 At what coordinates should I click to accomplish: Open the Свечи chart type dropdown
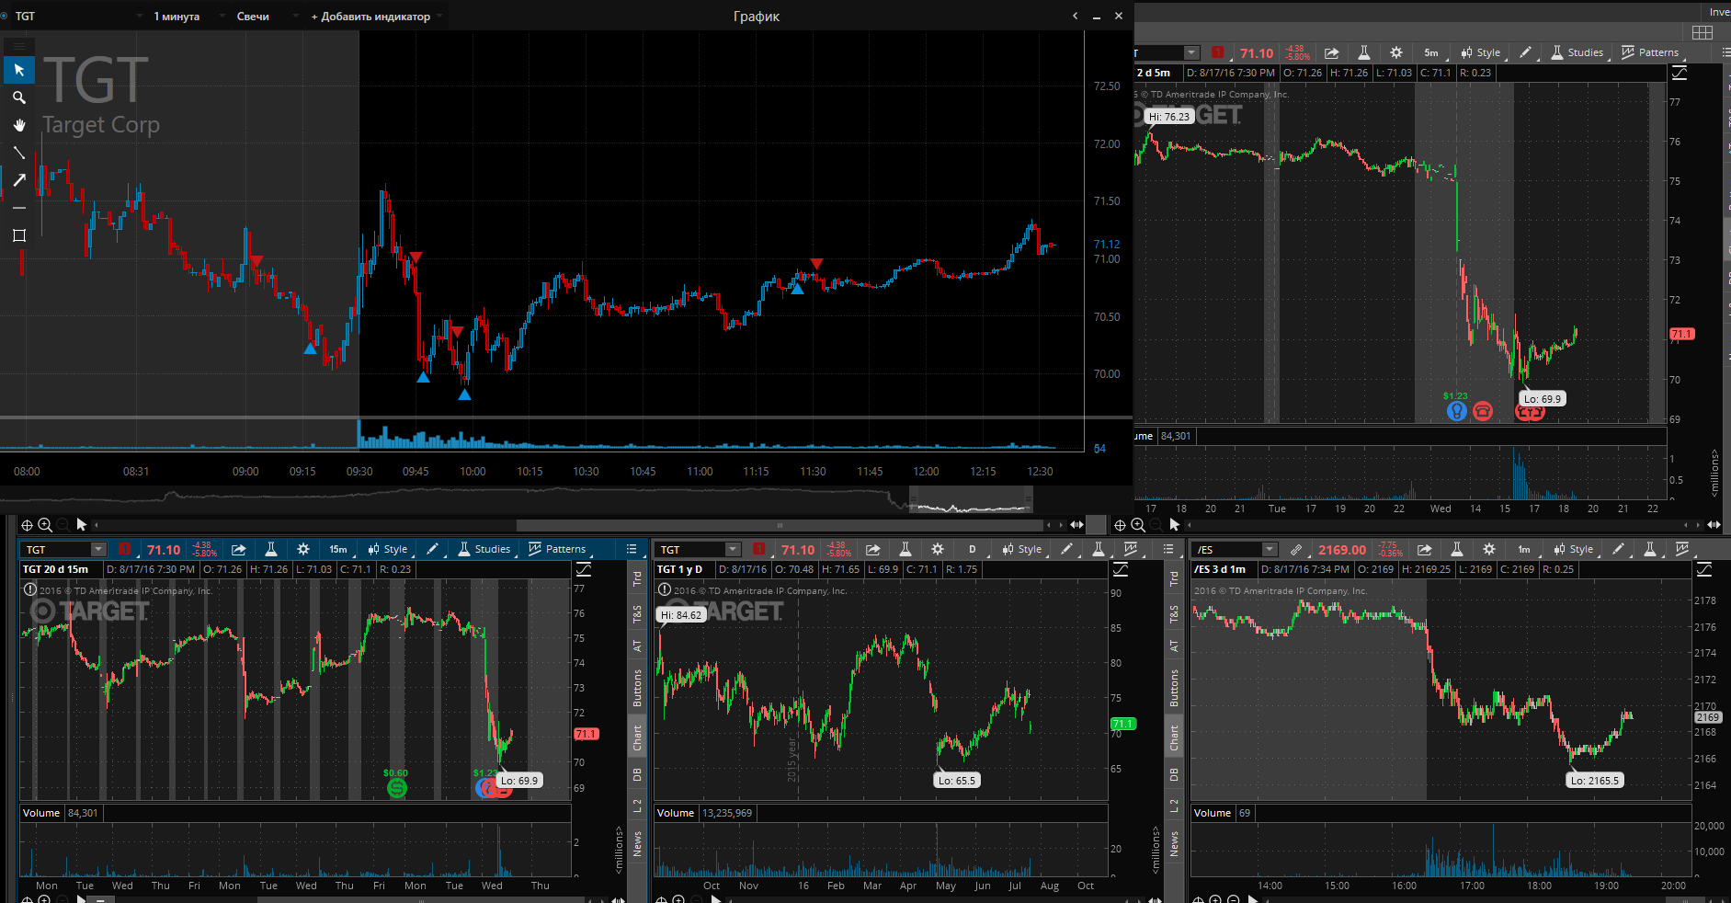(x=260, y=16)
